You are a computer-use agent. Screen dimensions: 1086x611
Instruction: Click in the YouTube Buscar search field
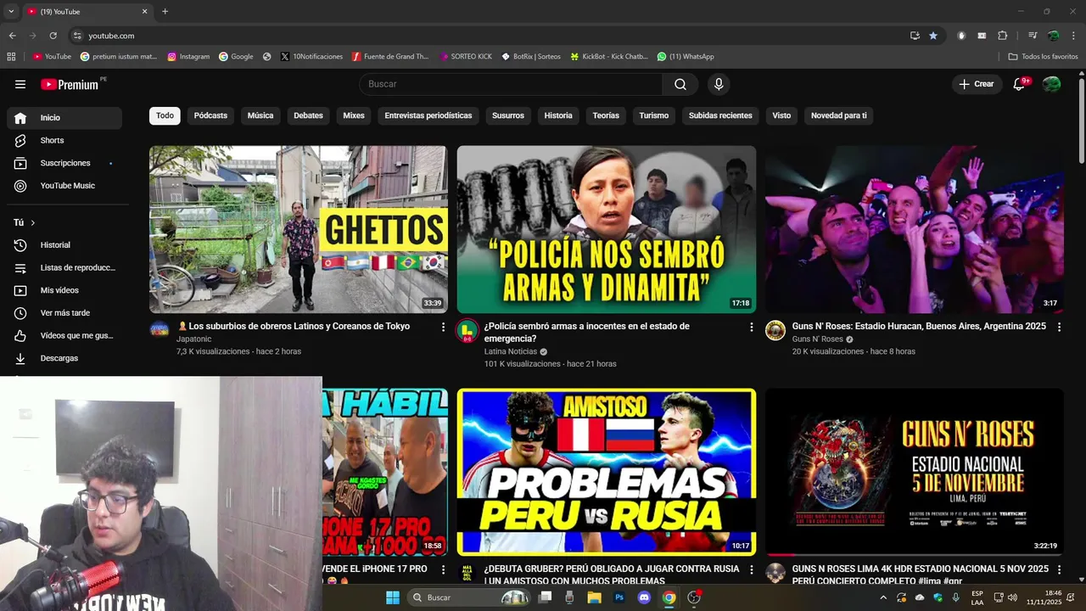(512, 84)
